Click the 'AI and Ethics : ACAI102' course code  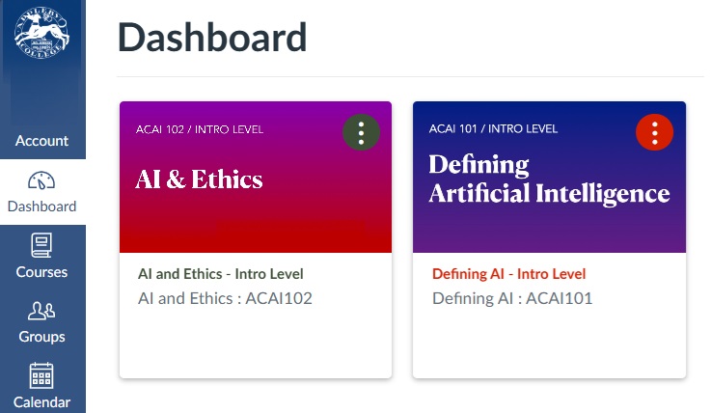[x=225, y=299]
